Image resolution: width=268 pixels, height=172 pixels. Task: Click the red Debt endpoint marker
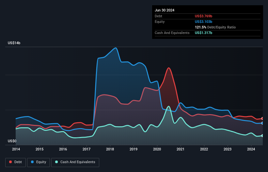262,118
